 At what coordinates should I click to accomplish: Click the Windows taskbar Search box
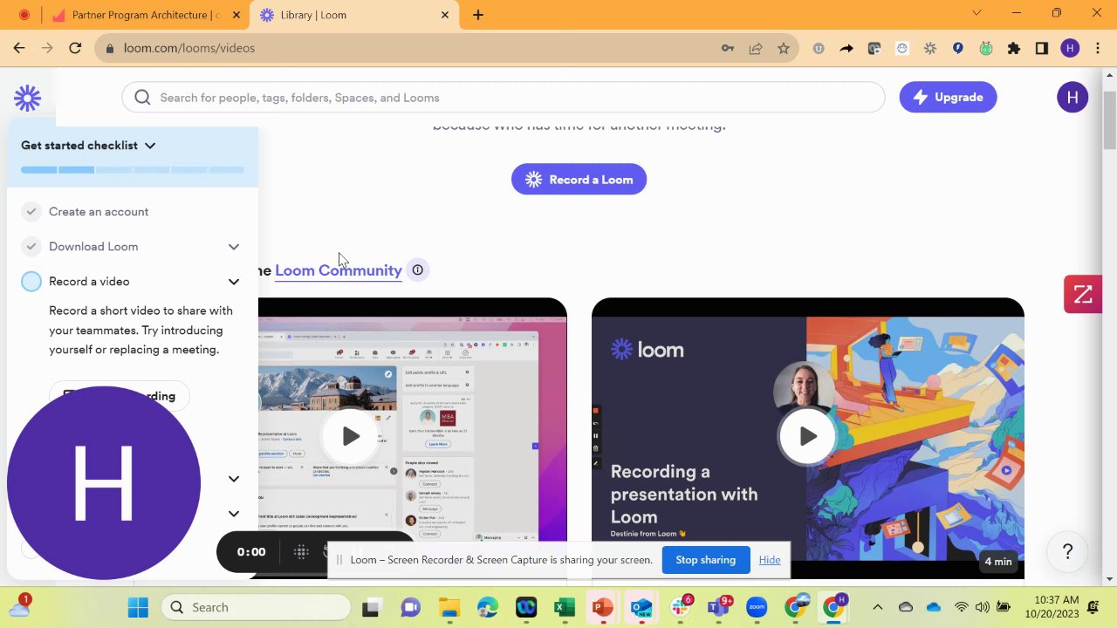pos(257,607)
